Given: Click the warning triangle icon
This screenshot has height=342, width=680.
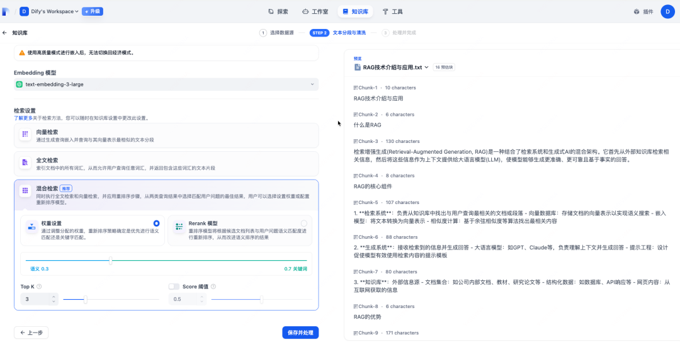Looking at the screenshot, I should click(x=22, y=53).
